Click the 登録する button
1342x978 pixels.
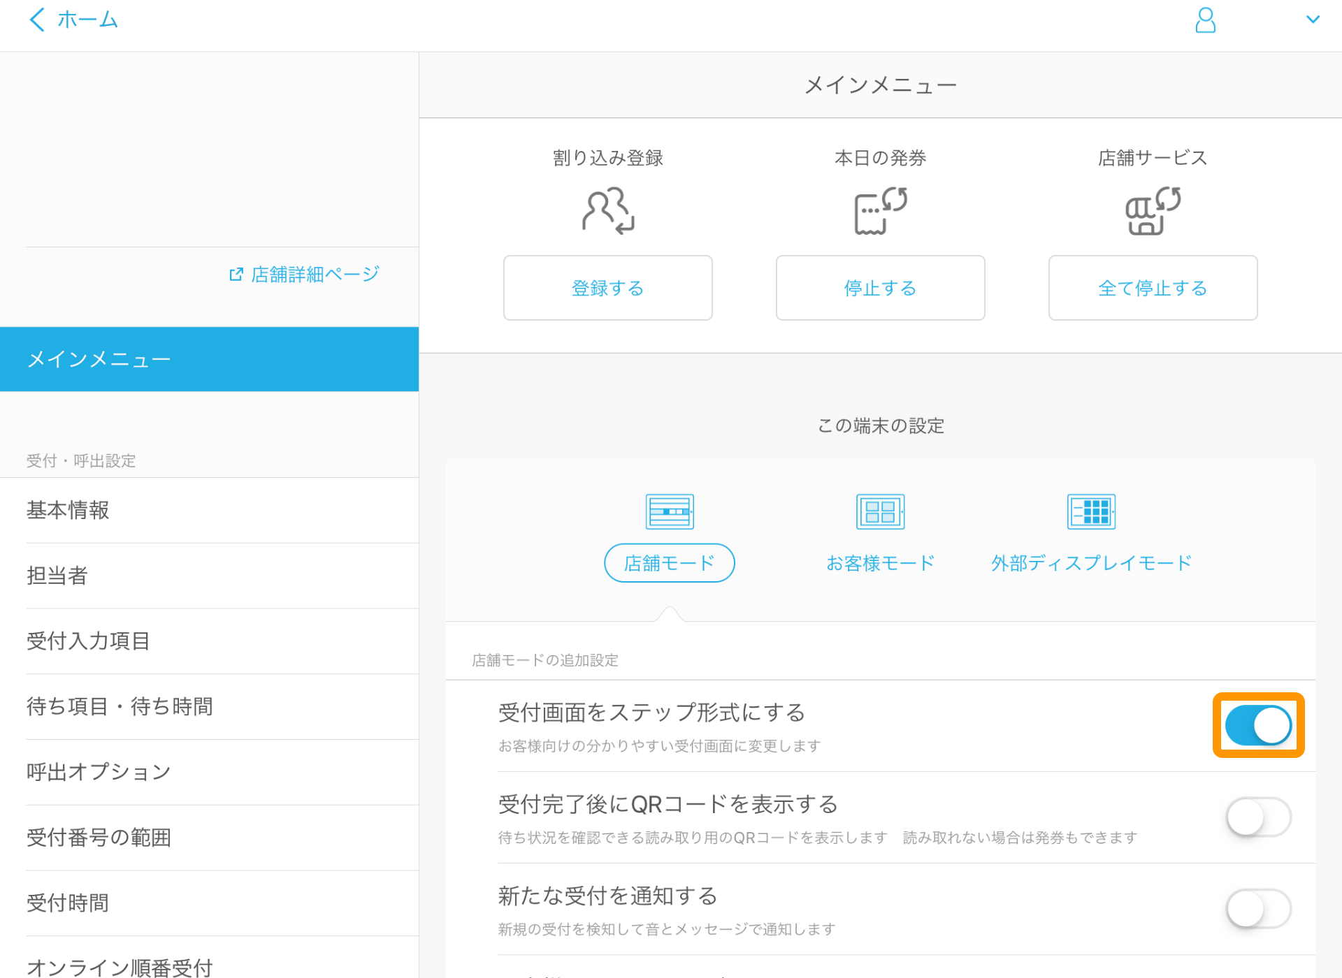[608, 288]
